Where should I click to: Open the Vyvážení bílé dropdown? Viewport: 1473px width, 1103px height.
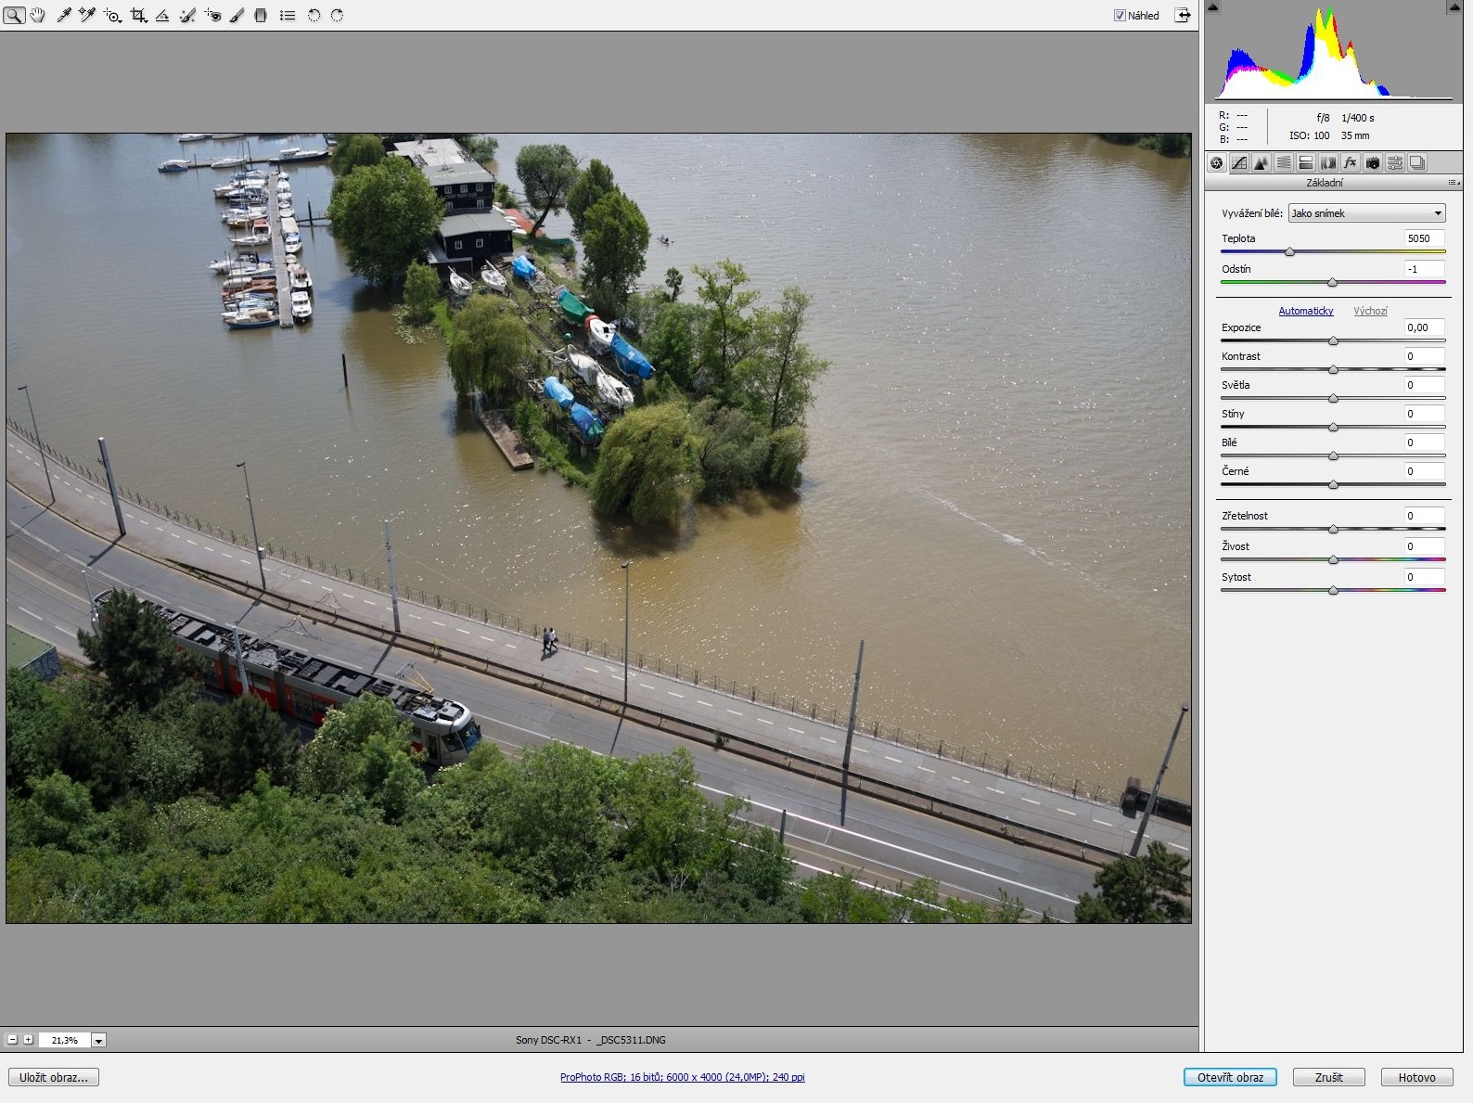[1366, 213]
